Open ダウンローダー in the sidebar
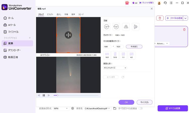 click(17, 50)
